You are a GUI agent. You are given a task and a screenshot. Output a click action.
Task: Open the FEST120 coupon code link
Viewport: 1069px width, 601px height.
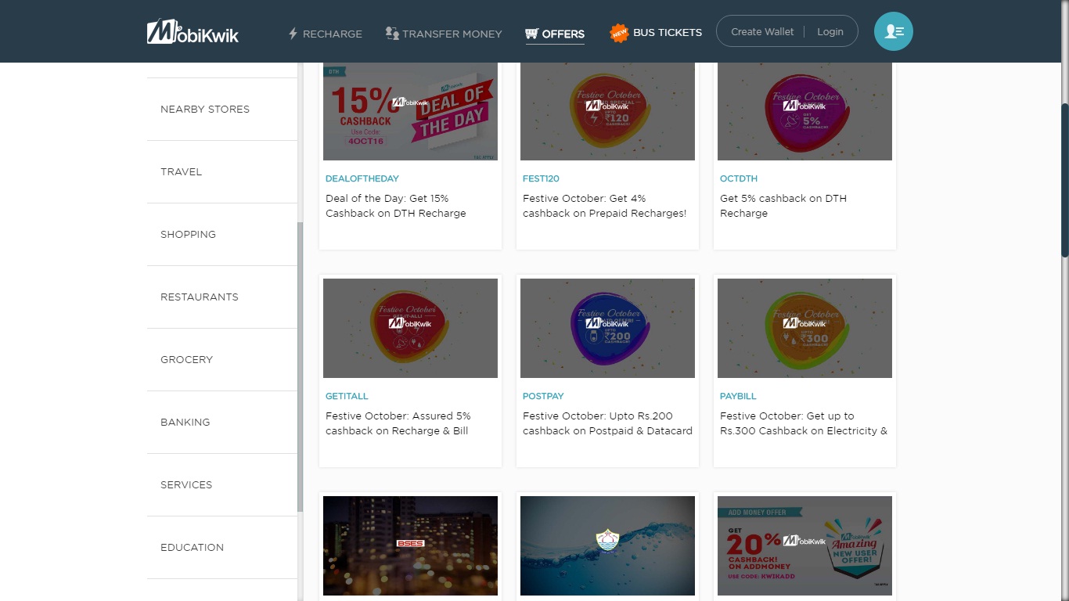click(541, 178)
